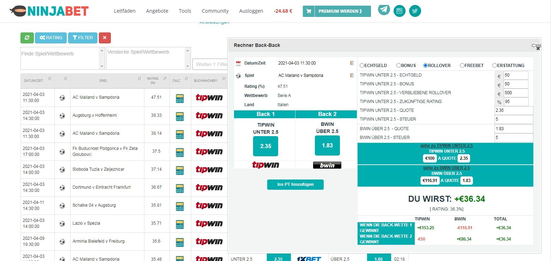This screenshot has width=551, height=261.
Task: Click the green refresh button
Action: point(27,38)
